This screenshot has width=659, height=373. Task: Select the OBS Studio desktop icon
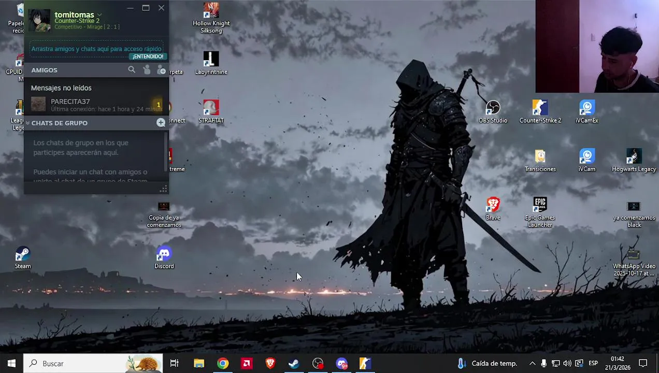493,111
